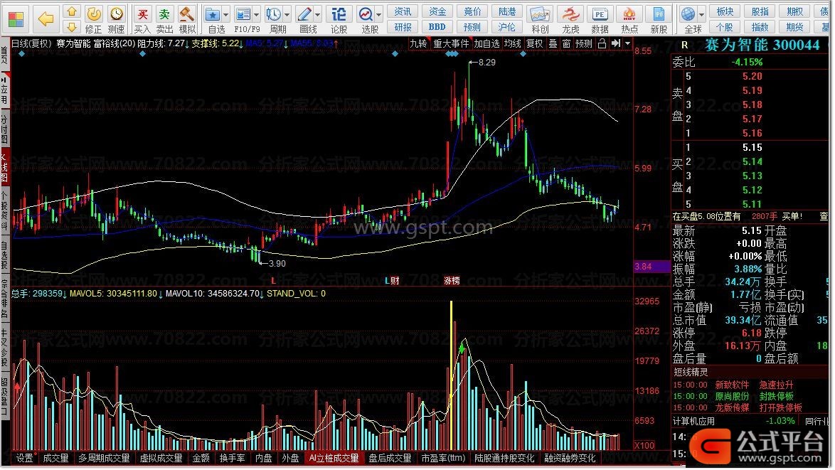The height and width of the screenshot is (470, 835).
Task: Expand the F10/F9 dropdown arrow
Action: click(x=257, y=14)
